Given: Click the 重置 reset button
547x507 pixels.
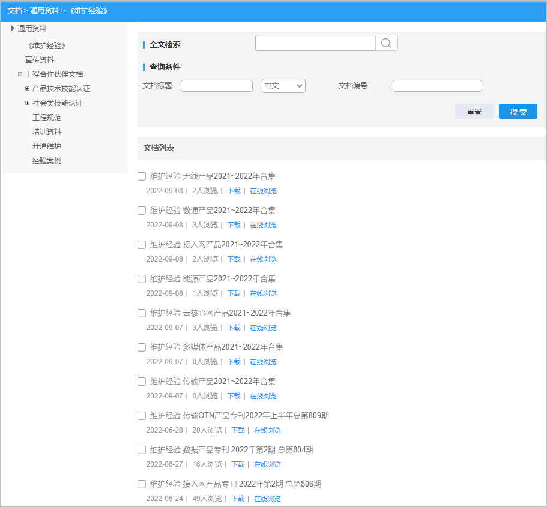Looking at the screenshot, I should point(474,112).
